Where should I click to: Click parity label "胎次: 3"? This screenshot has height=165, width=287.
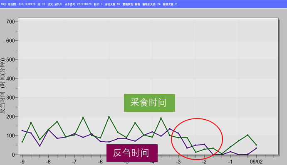[x=98, y=4]
